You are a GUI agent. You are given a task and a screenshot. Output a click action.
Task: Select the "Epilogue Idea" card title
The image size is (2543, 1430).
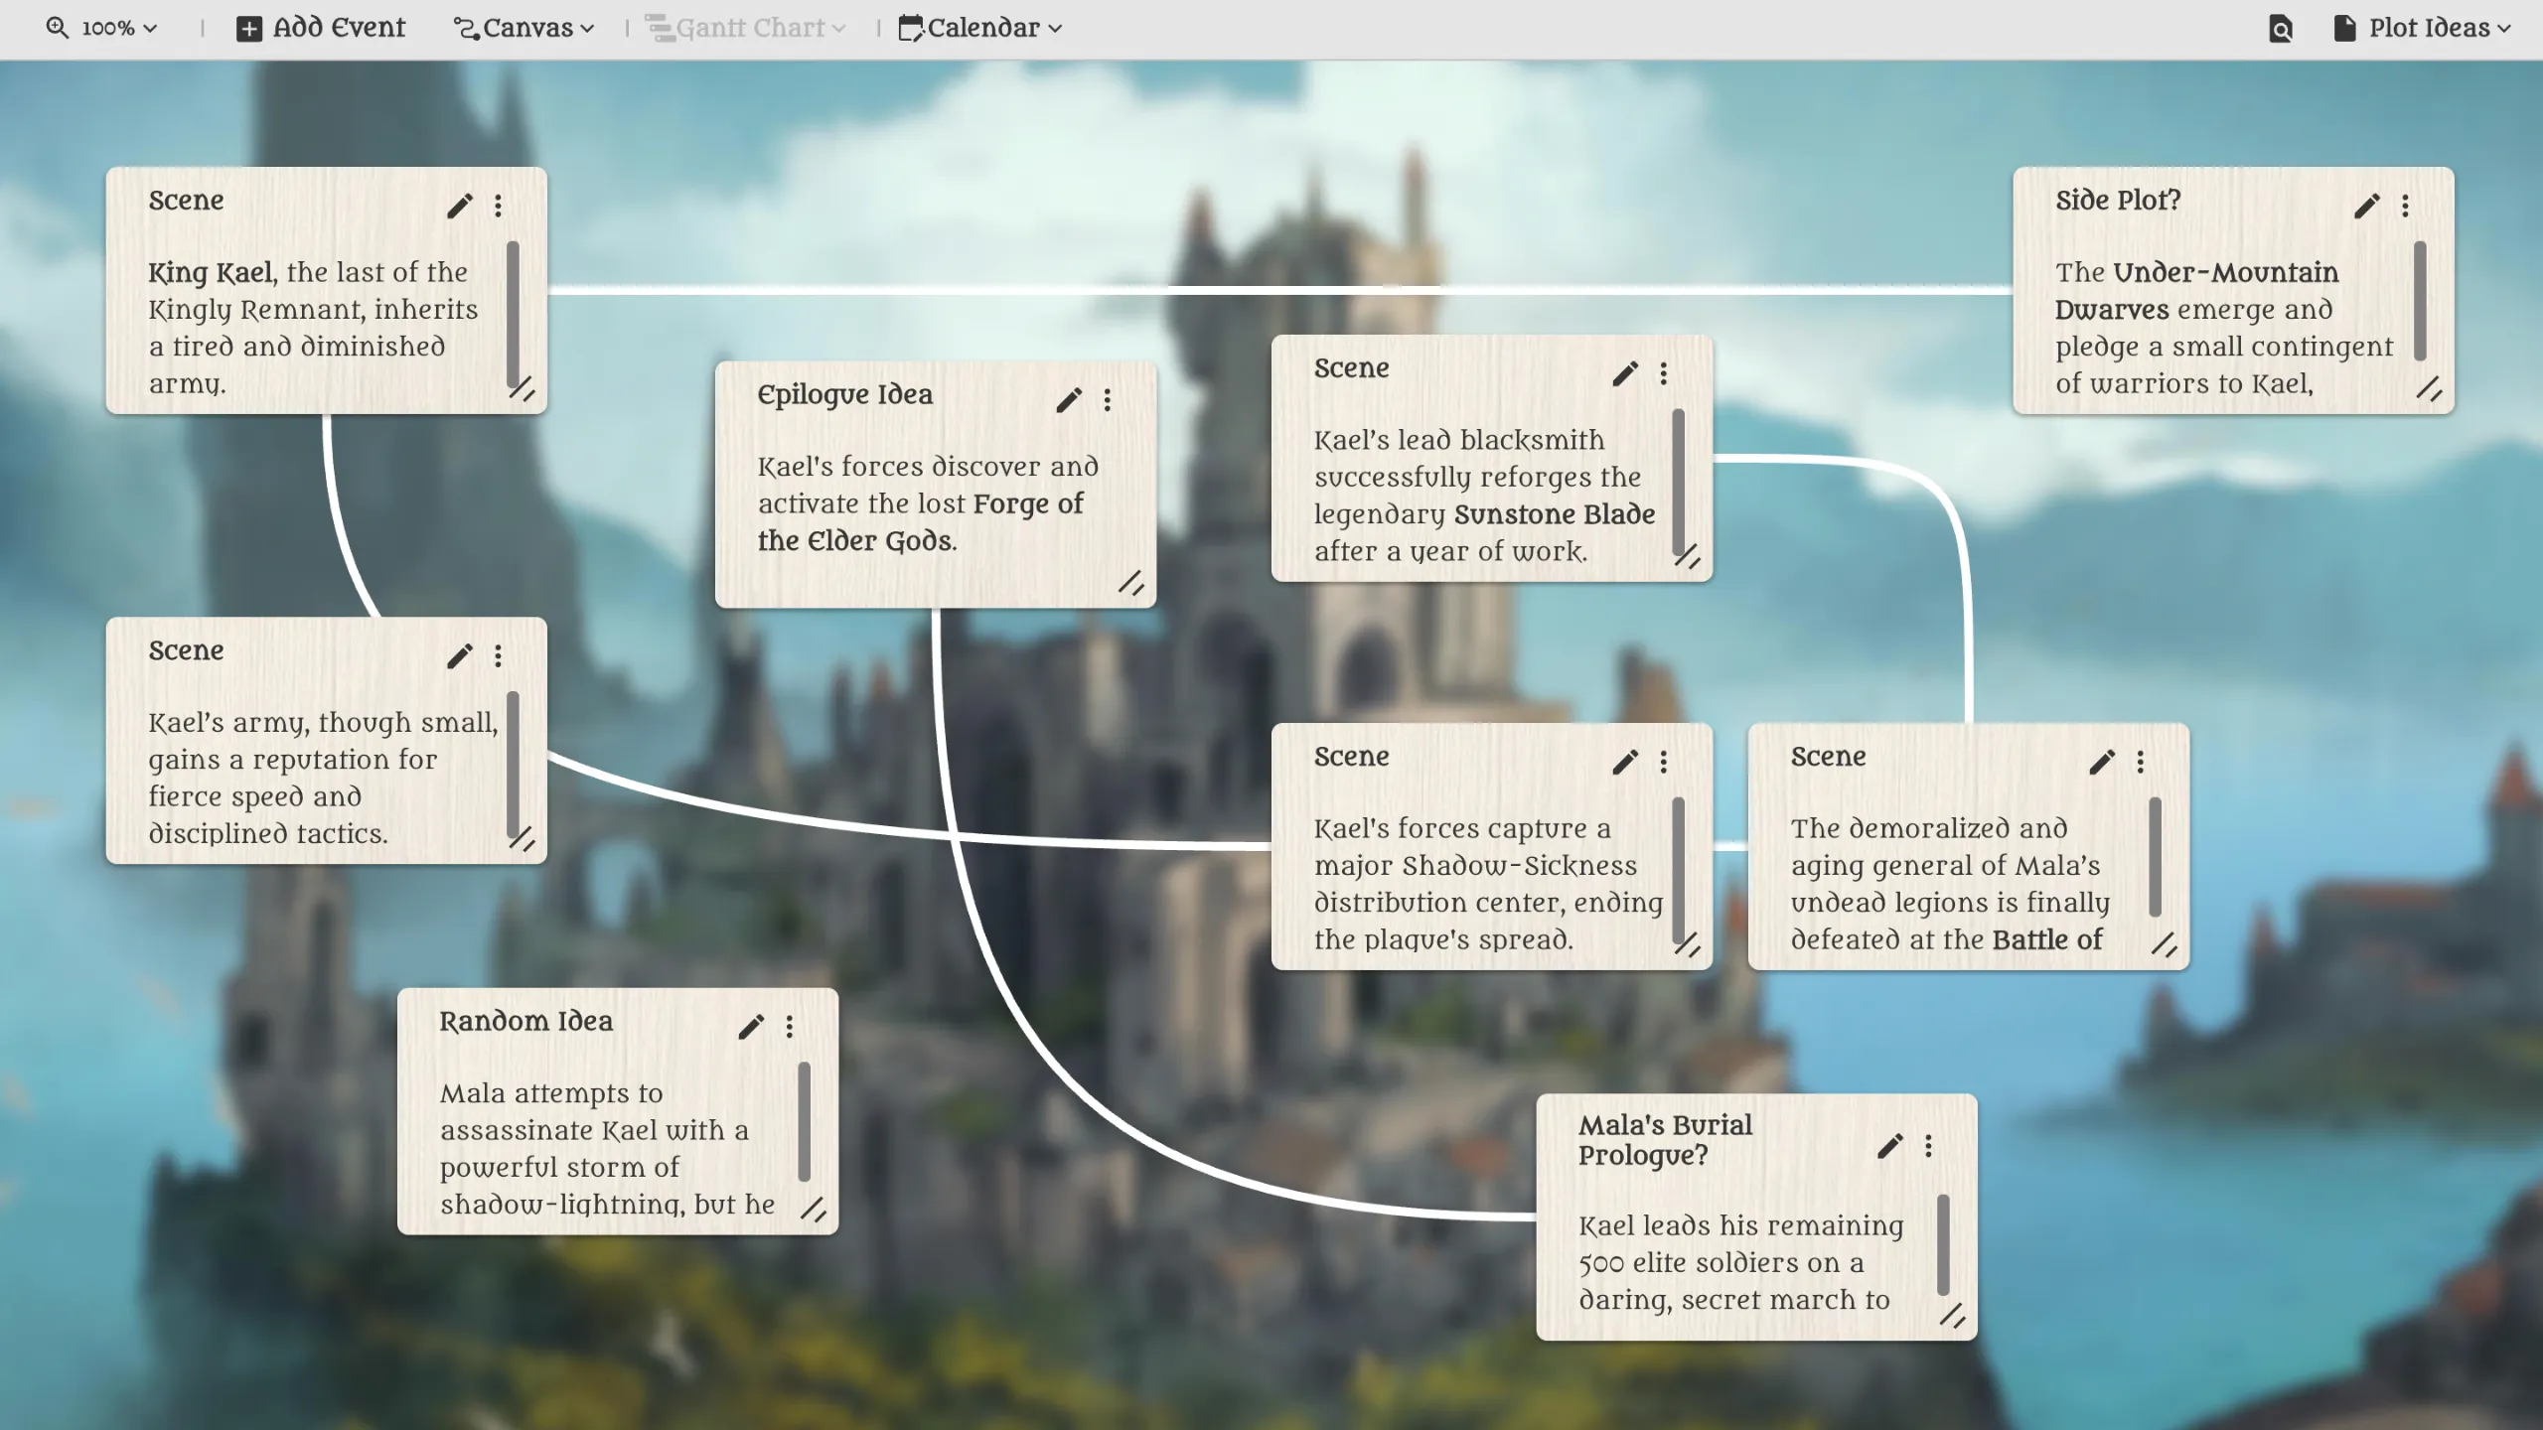point(845,395)
